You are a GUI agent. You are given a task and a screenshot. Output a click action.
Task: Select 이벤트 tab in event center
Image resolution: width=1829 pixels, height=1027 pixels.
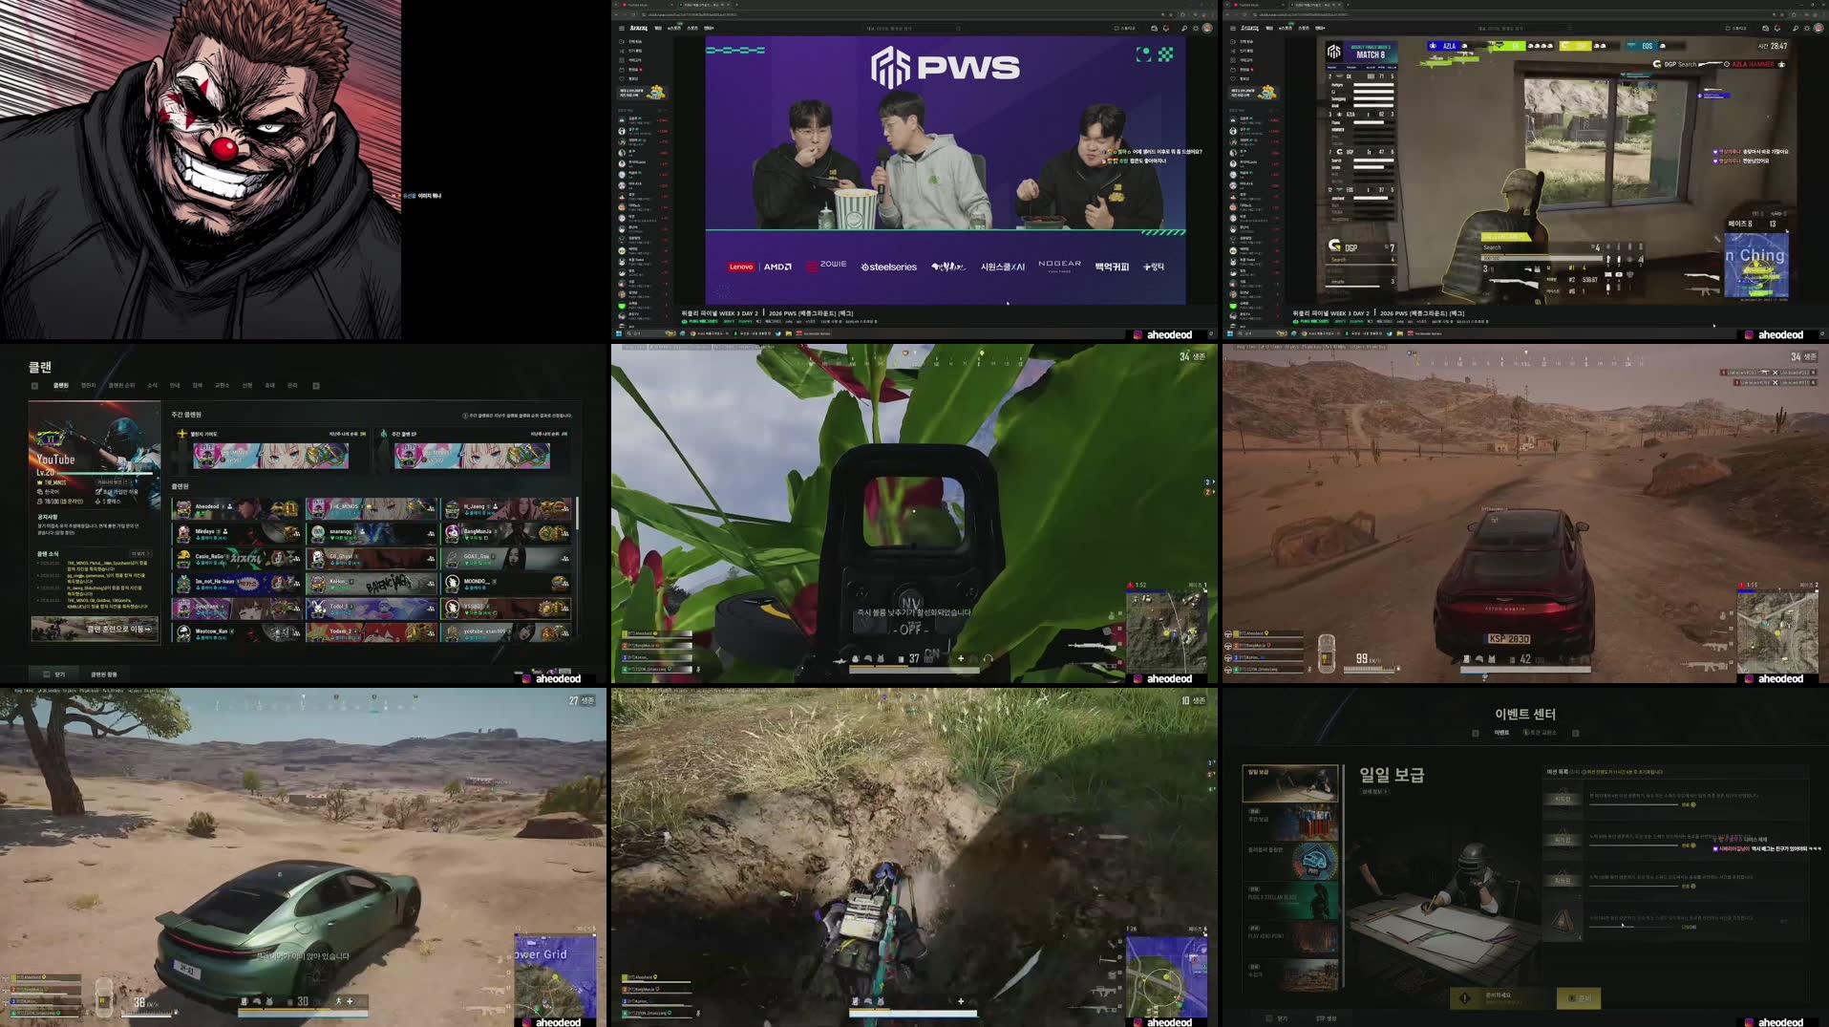coord(1501,733)
